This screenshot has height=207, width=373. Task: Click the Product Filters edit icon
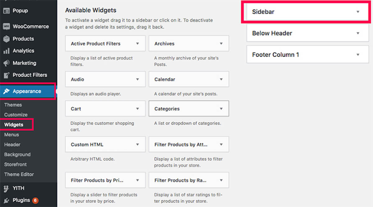(6, 75)
